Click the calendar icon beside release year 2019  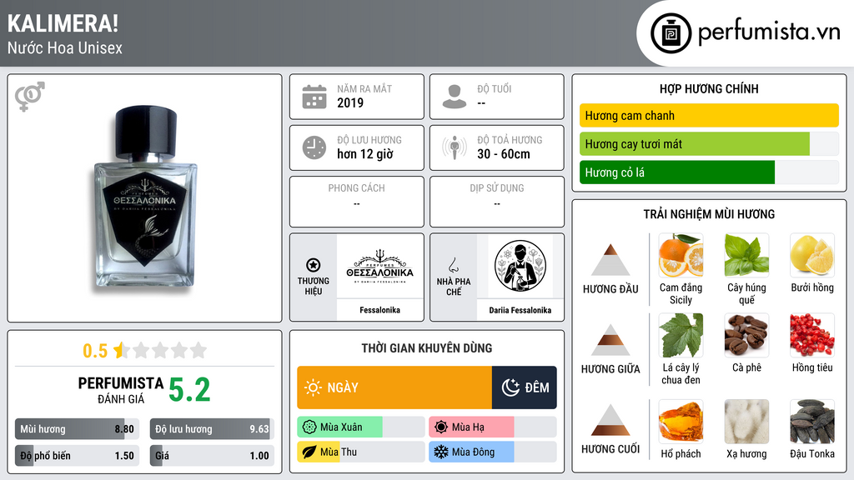pos(314,97)
